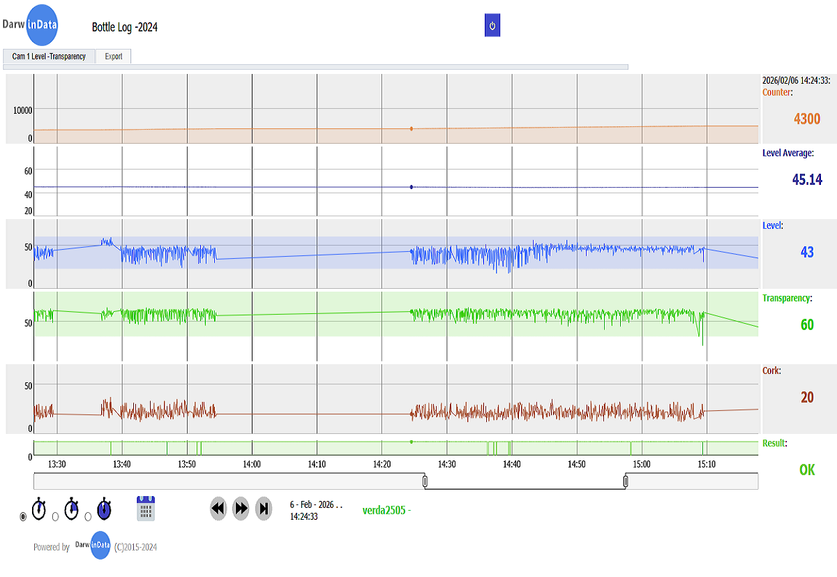The width and height of the screenshot is (837, 577).
Task: Skip to the end of the log
Action: [264, 509]
